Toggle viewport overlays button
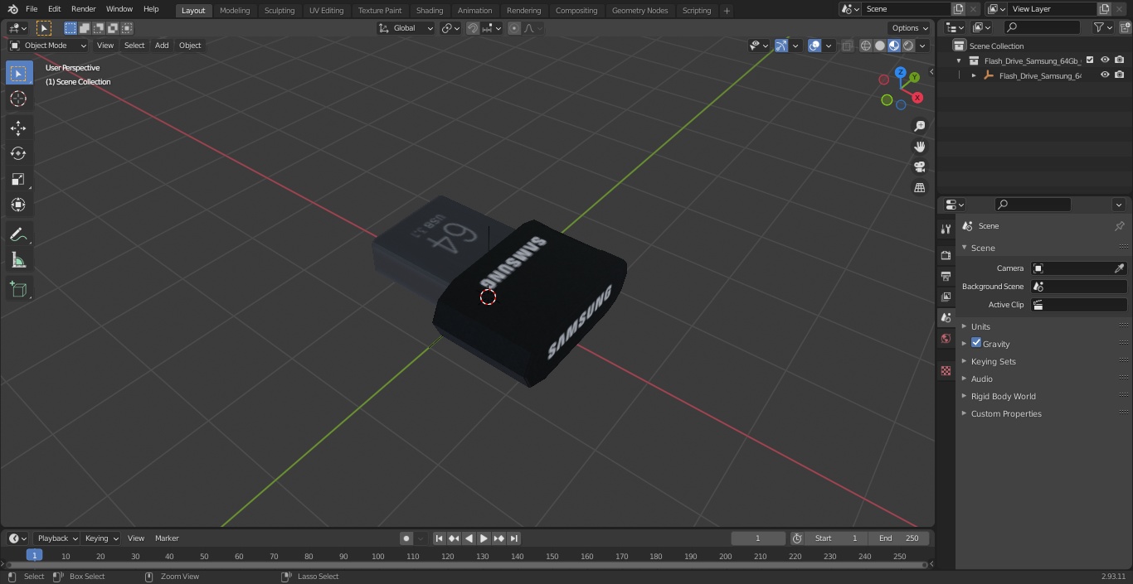 (x=814, y=46)
